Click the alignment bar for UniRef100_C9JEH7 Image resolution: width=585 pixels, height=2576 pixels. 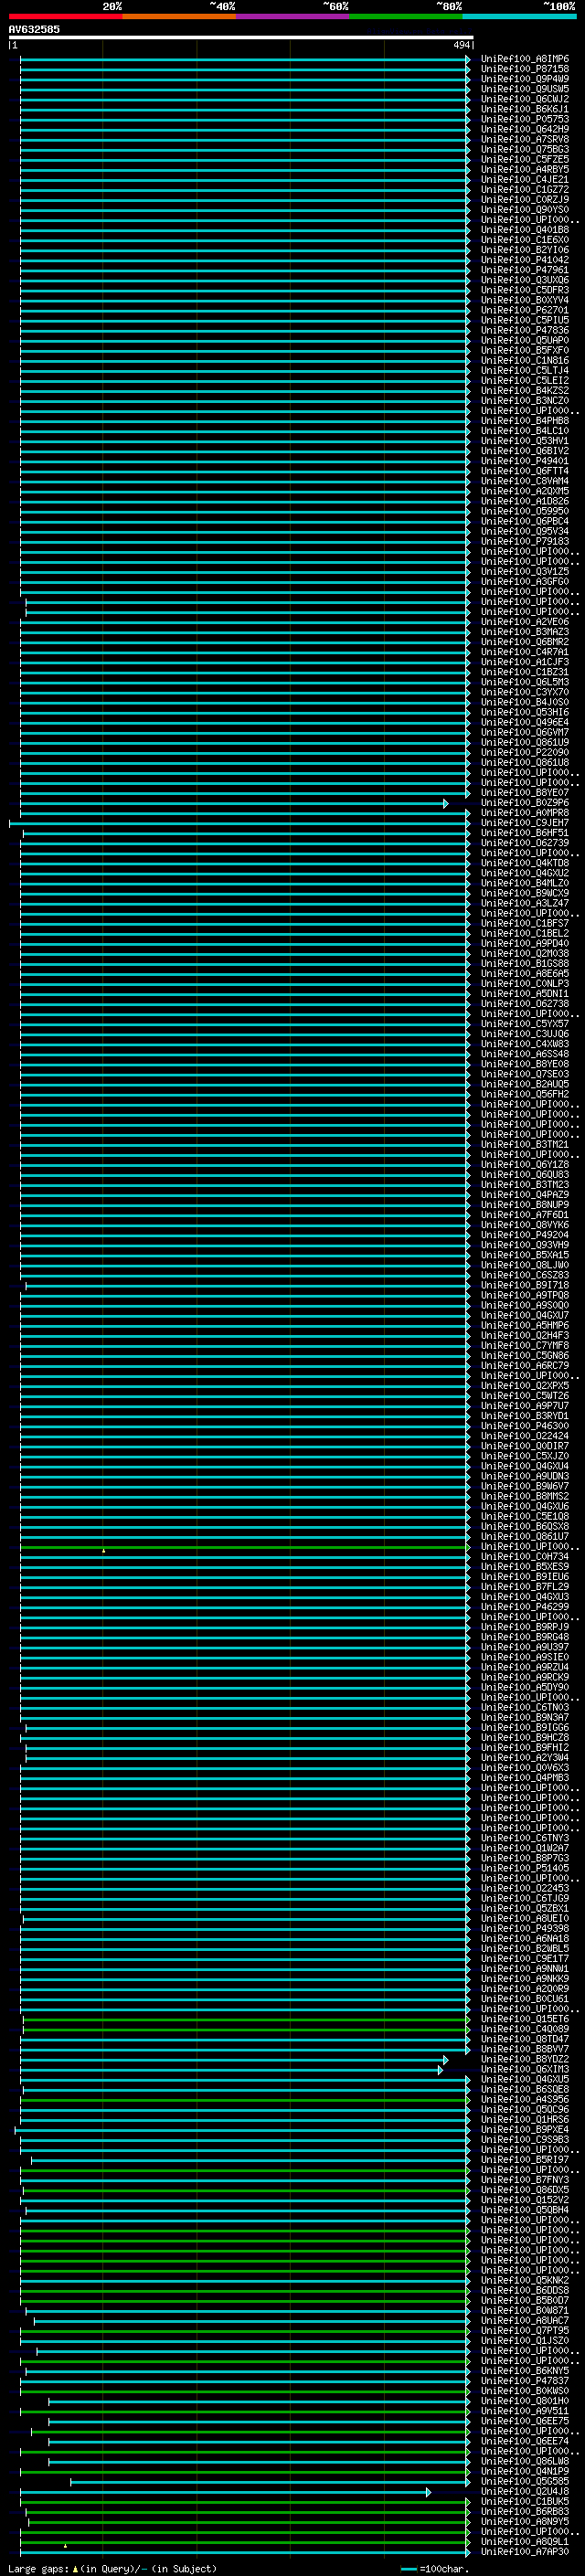click(239, 823)
